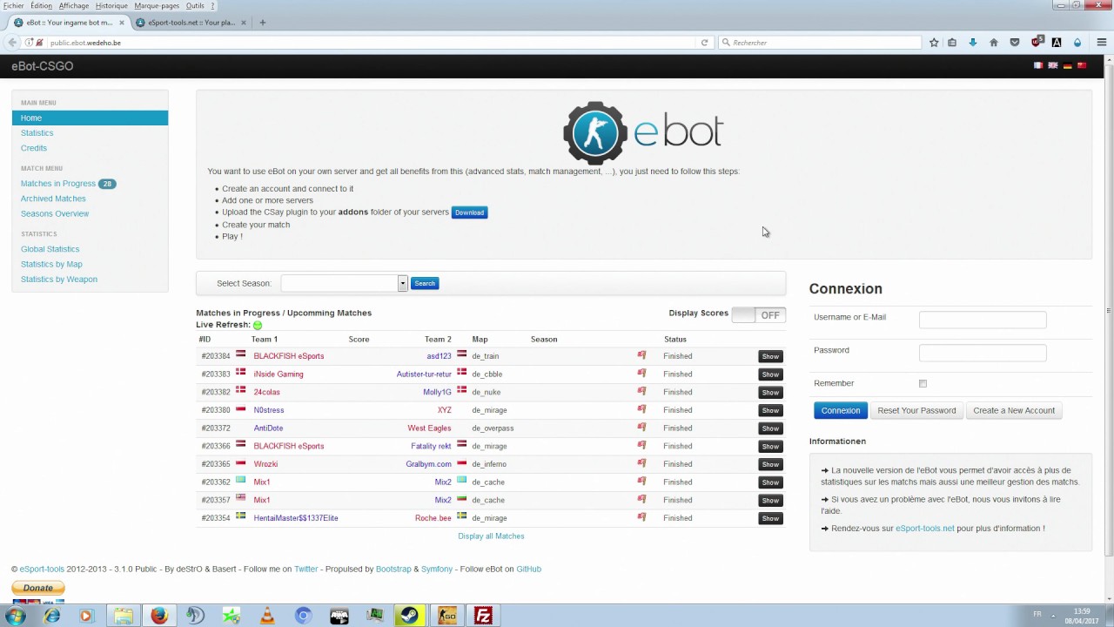Open the Outils menu
The height and width of the screenshot is (627, 1114).
click(195, 5)
